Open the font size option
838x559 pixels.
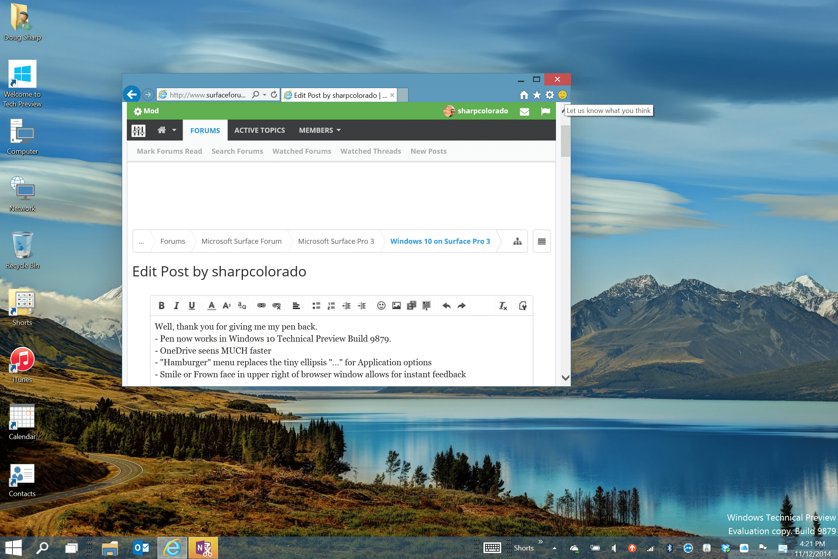[227, 306]
